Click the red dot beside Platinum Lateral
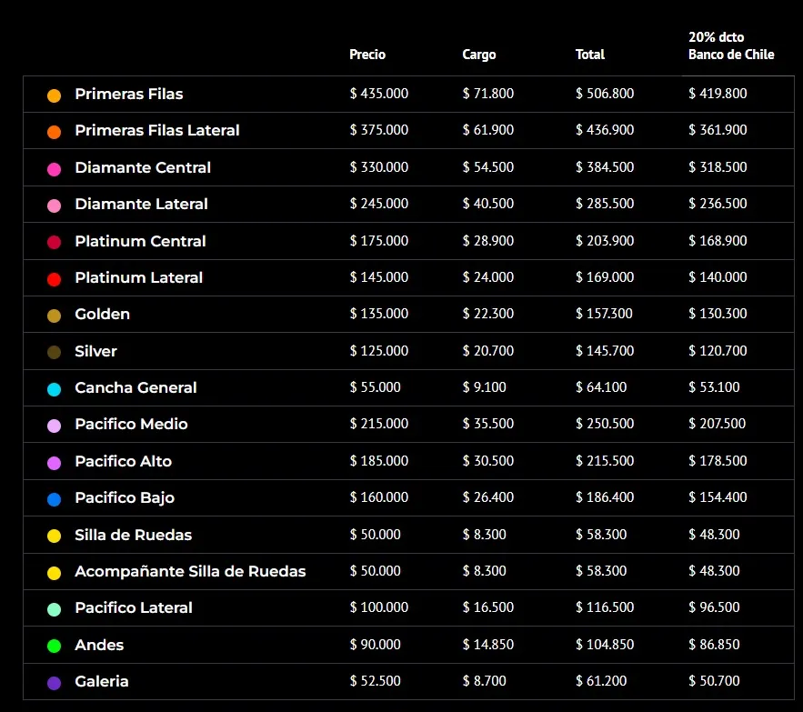This screenshot has height=712, width=803. pos(54,278)
